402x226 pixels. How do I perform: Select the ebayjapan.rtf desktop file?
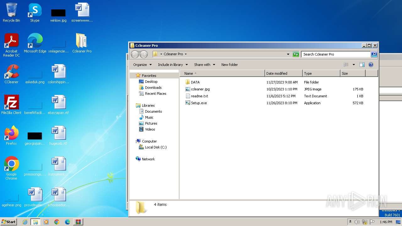(58, 105)
